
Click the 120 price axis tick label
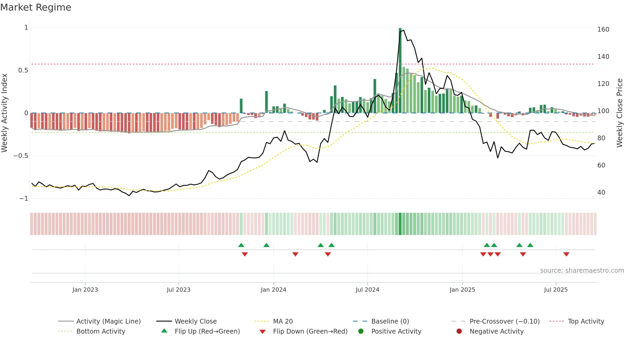click(x=603, y=84)
